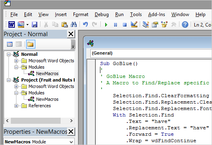Click the Toolbox hammer and wrench icon
This screenshot has height=145, width=212.
(x=174, y=25)
